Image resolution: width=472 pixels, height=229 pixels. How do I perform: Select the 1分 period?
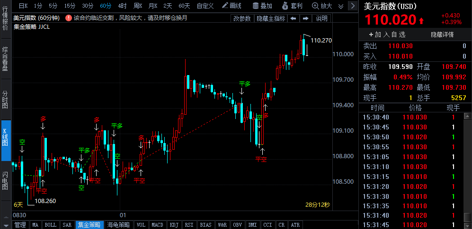coord(38,5)
